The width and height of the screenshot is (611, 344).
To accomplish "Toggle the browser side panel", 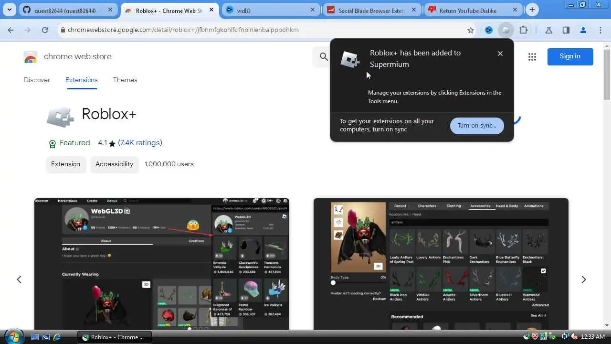I will [x=566, y=30].
